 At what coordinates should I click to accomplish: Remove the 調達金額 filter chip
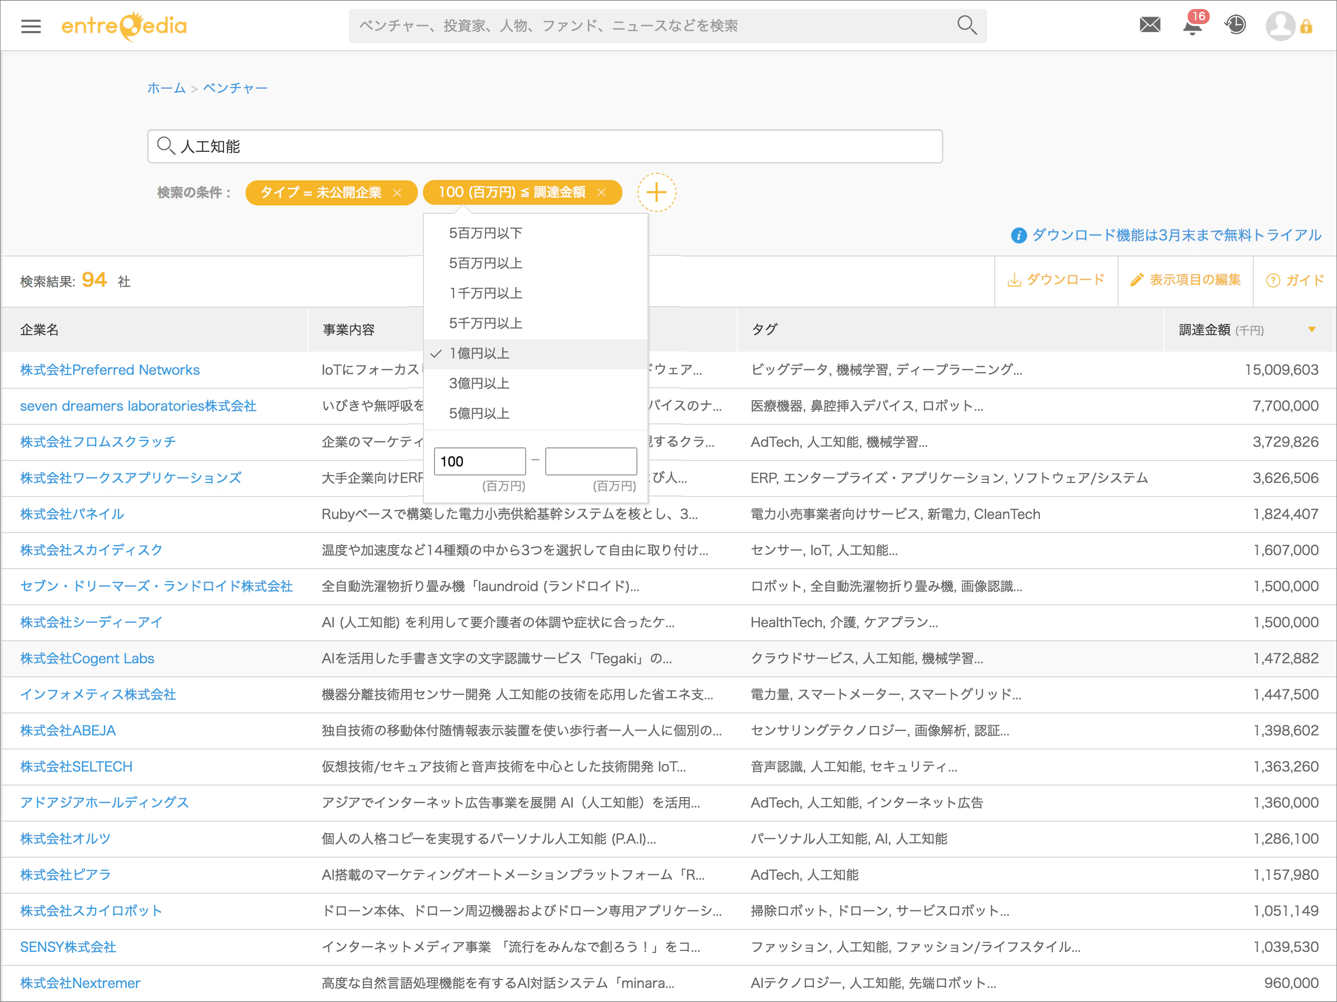(x=601, y=193)
